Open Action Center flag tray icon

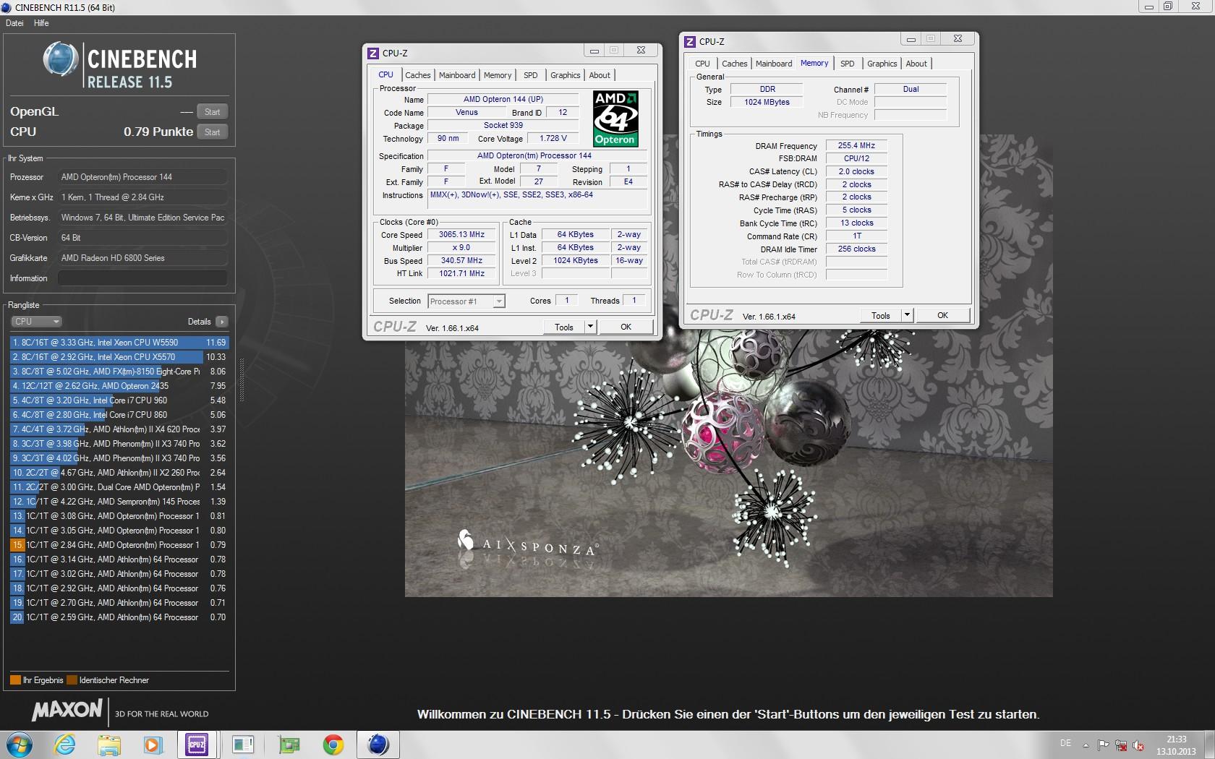pos(1103,745)
